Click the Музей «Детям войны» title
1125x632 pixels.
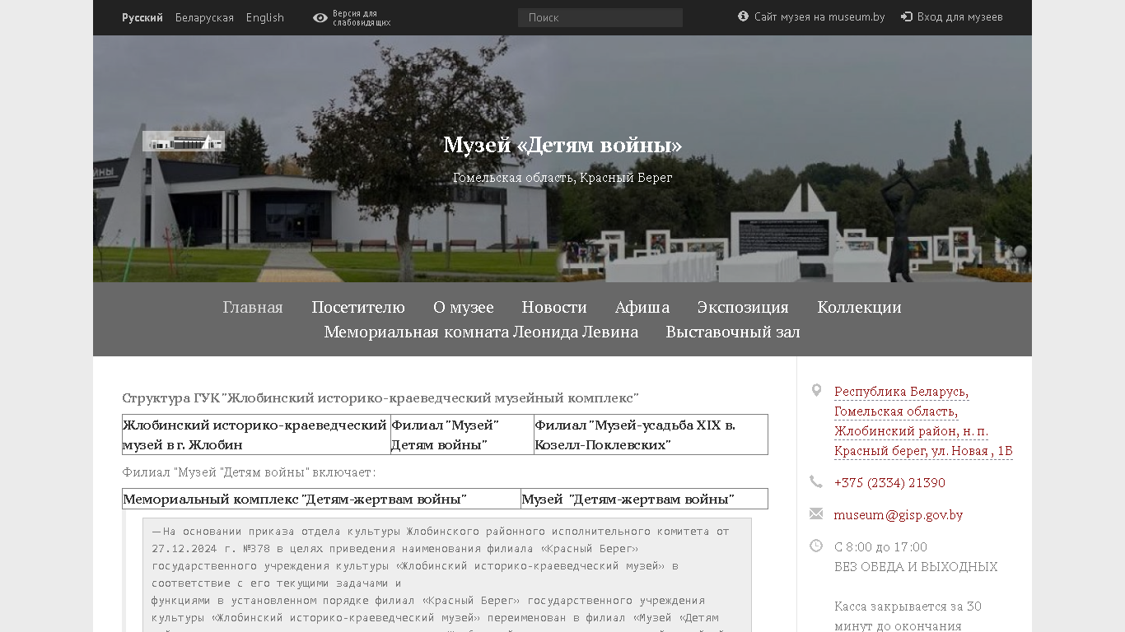[x=562, y=145]
